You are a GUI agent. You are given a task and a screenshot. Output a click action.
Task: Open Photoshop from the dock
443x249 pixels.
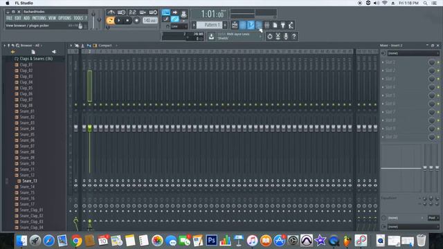click(x=211, y=241)
